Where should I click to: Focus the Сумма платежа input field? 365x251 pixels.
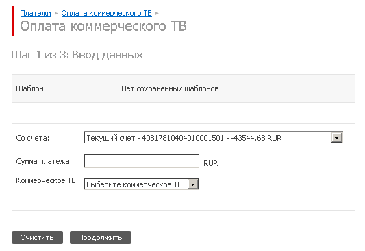coord(141,160)
